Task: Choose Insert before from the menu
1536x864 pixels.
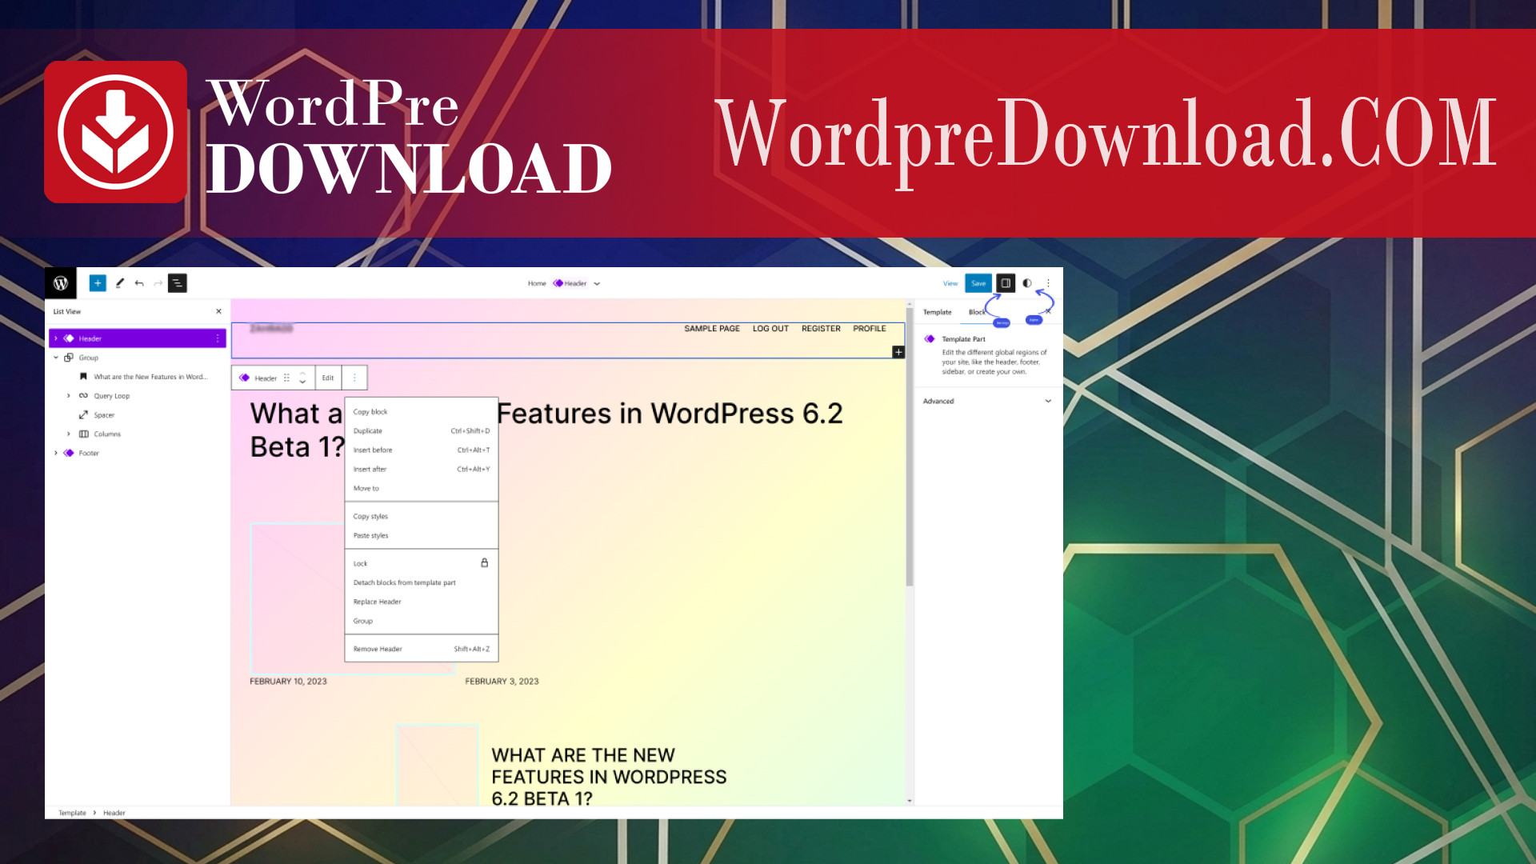Action: coord(422,450)
